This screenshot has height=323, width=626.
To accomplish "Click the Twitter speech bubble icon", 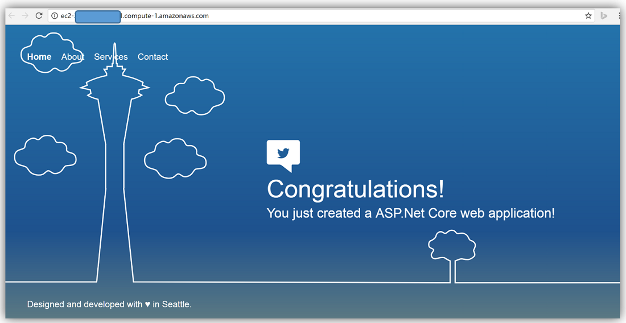I will tap(283, 154).
